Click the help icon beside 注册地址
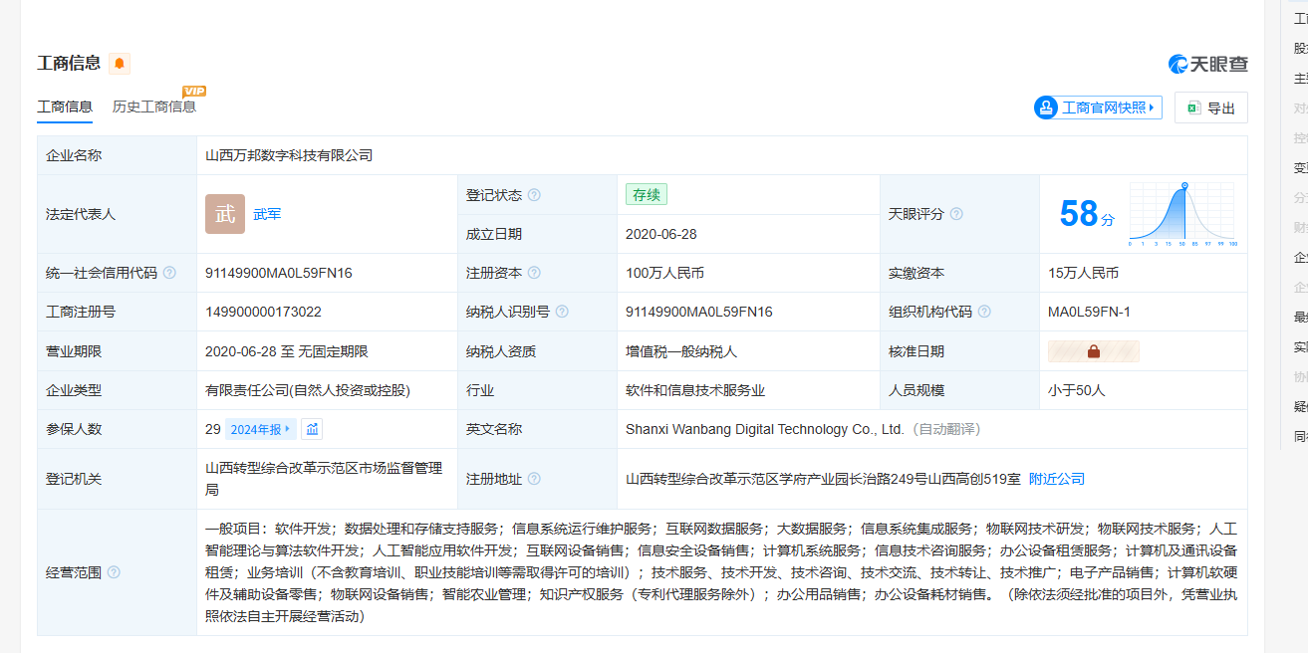 (x=534, y=479)
